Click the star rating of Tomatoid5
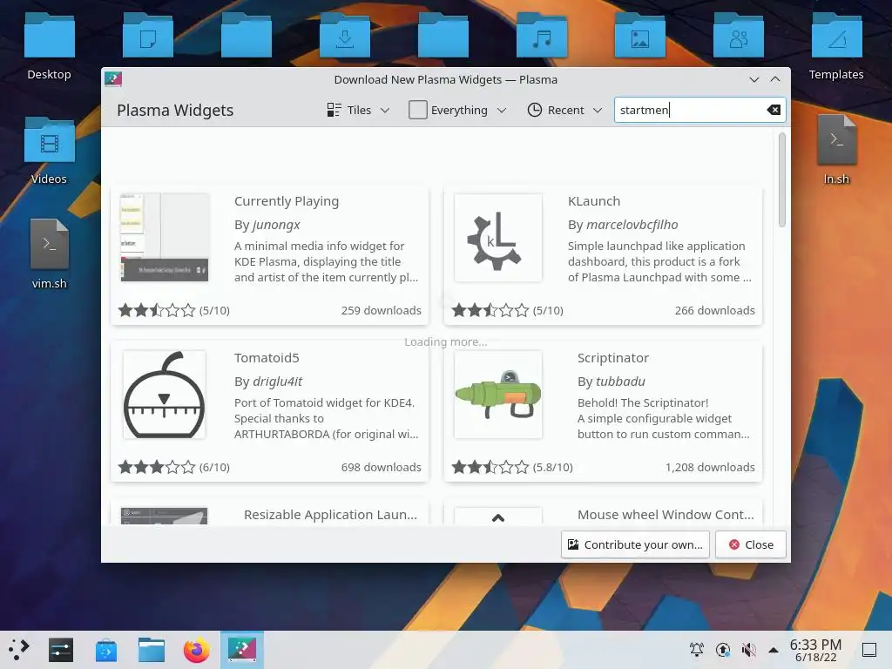This screenshot has width=892, height=669. (x=157, y=467)
